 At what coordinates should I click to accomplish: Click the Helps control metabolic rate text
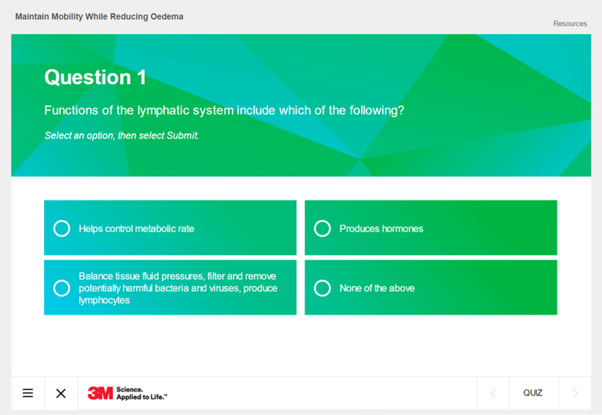click(137, 228)
